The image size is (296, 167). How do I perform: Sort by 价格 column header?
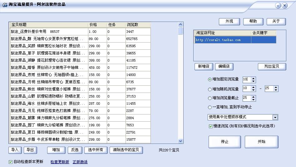[x=97, y=25]
